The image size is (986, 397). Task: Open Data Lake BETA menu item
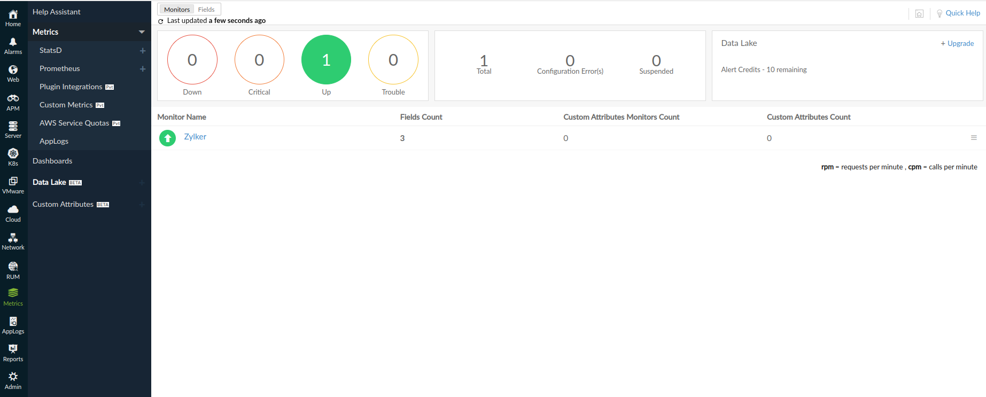pos(57,182)
